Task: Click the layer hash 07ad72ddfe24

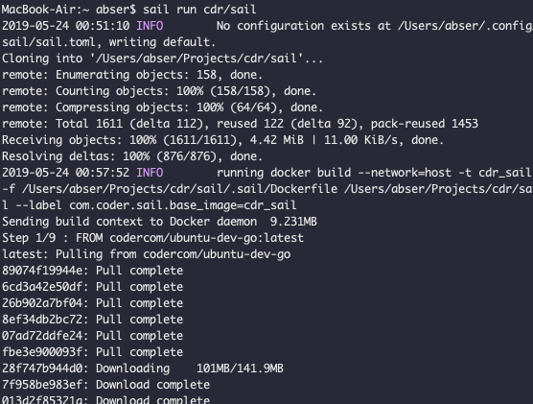Action: point(42,336)
